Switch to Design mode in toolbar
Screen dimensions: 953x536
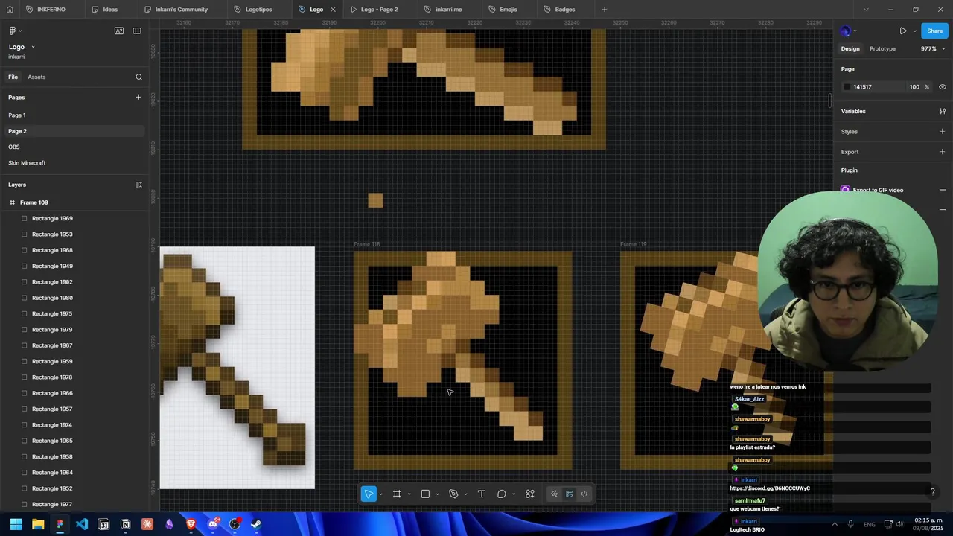(x=570, y=494)
